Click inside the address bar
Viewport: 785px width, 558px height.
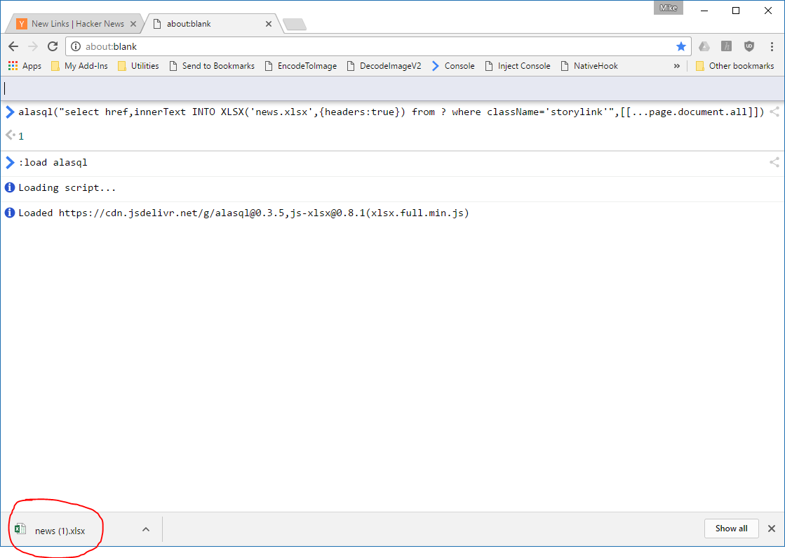351,46
